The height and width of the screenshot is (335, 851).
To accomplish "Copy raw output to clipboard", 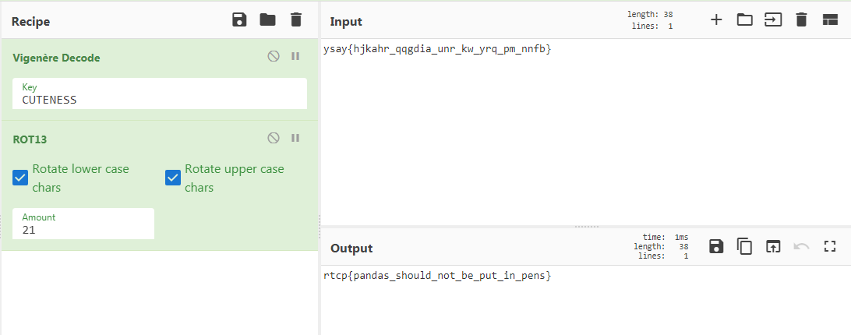I will point(745,246).
